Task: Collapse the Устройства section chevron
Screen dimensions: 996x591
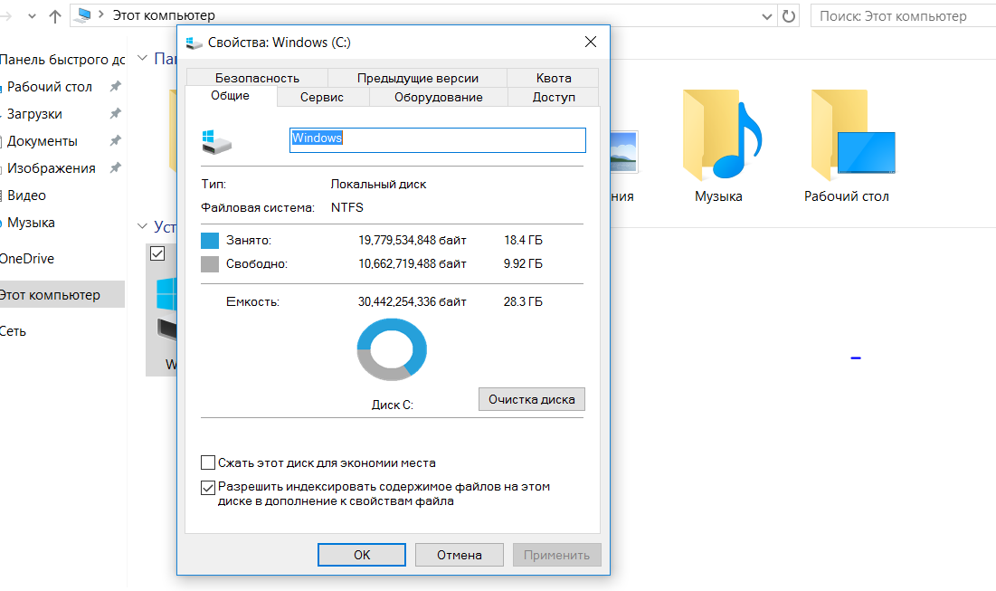Action: point(142,226)
